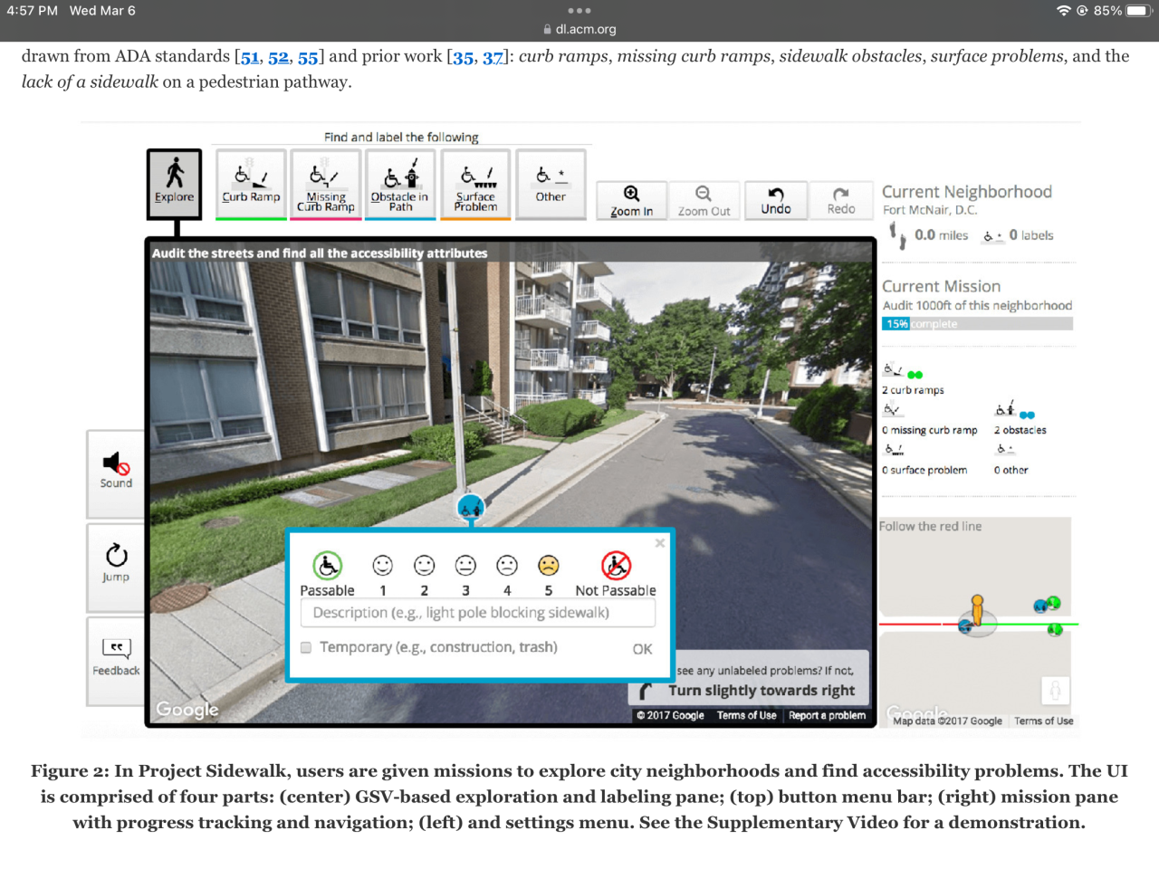
Task: Click the 'Follow the red line' map hint
Action: pos(930,526)
